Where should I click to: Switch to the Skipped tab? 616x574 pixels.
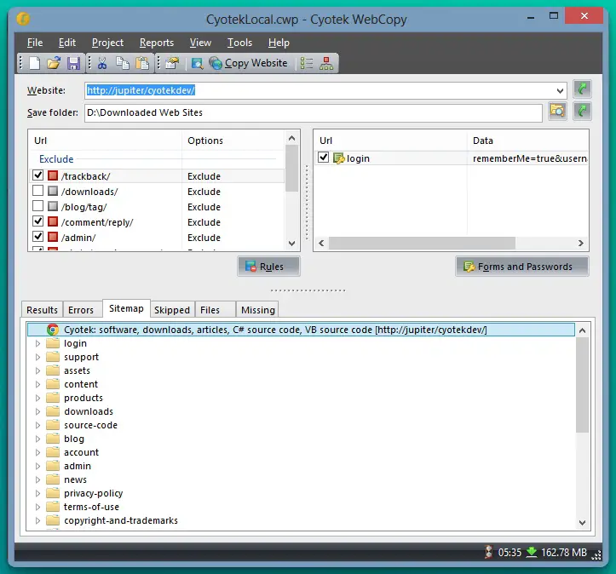pyautogui.click(x=172, y=310)
